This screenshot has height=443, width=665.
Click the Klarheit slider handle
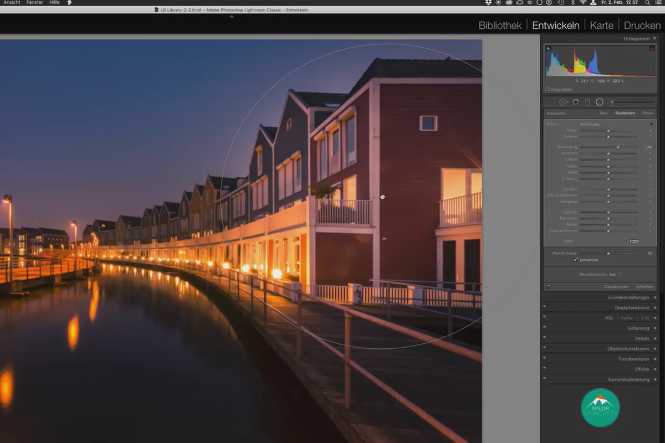pos(608,189)
